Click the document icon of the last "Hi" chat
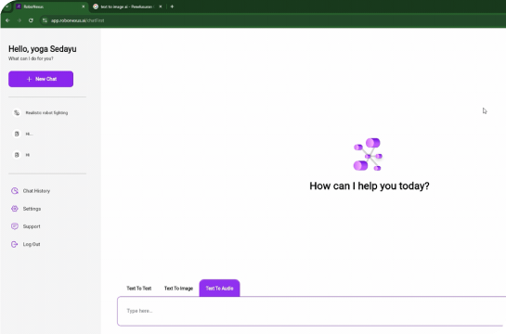Viewport: 506px width, 334px height. click(x=17, y=155)
